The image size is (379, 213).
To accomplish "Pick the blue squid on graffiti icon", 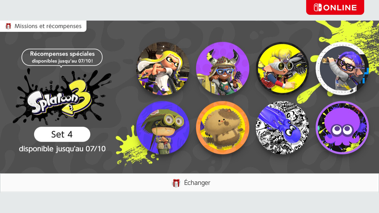I will pos(282,128).
